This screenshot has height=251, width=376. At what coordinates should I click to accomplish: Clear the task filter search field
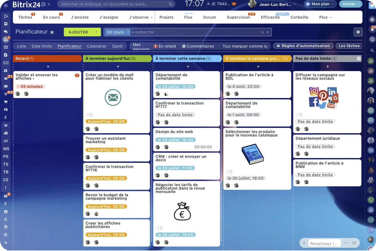coord(268,32)
